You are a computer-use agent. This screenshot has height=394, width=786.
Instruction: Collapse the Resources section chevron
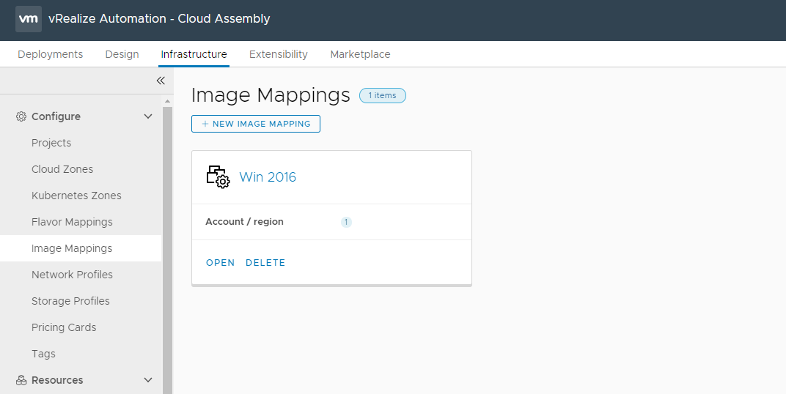pos(148,380)
